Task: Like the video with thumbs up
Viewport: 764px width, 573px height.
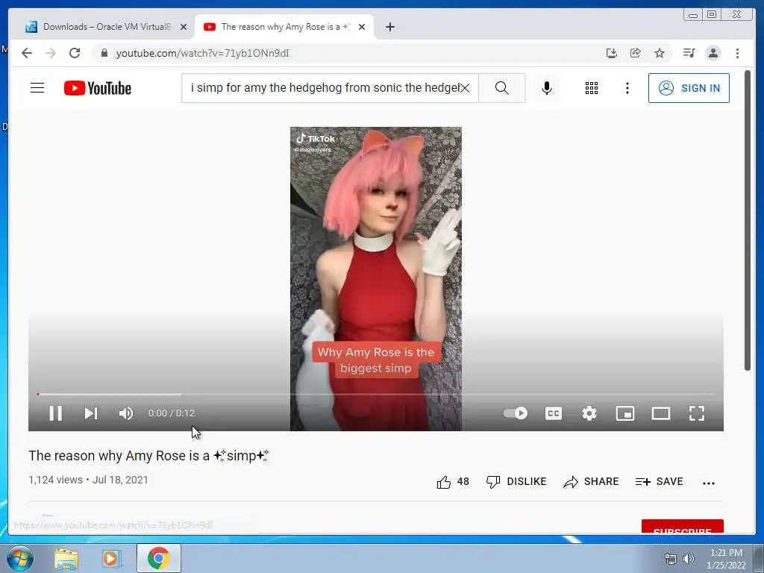Action: tap(453, 482)
